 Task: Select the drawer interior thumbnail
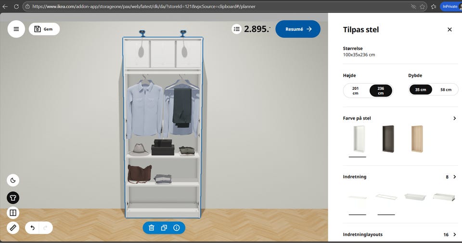point(444,197)
